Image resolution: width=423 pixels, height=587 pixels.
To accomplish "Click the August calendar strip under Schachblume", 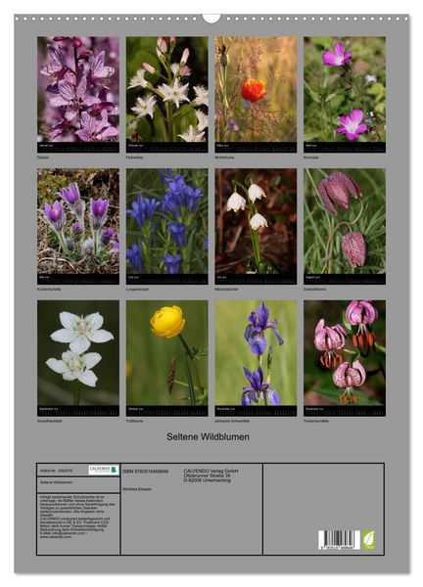I will (x=345, y=279).
